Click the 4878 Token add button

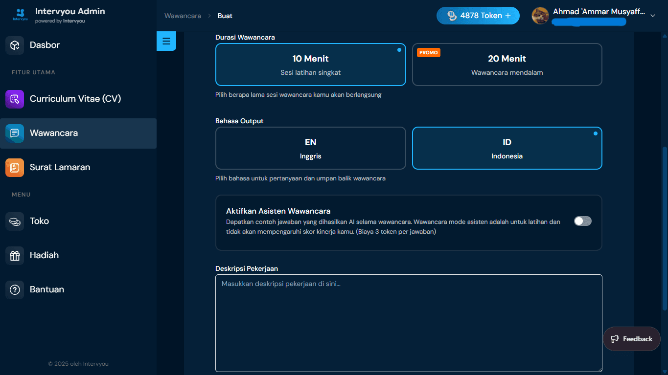coord(478,16)
